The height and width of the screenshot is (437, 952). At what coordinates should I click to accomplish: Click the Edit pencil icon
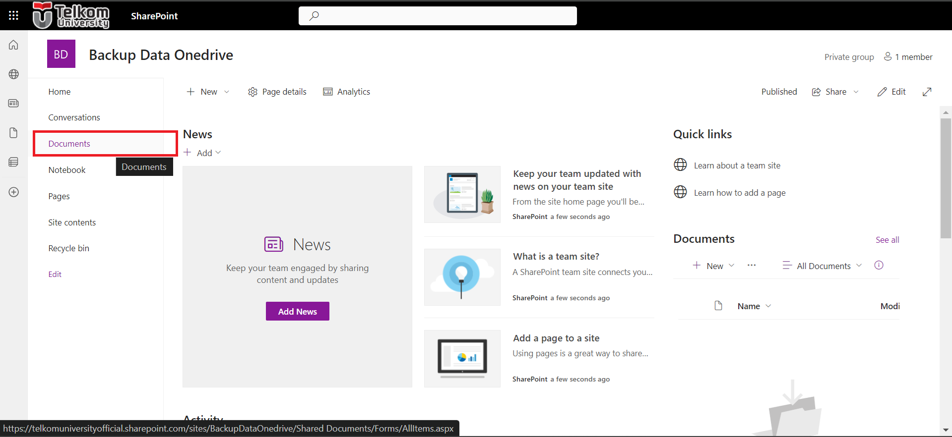point(882,92)
